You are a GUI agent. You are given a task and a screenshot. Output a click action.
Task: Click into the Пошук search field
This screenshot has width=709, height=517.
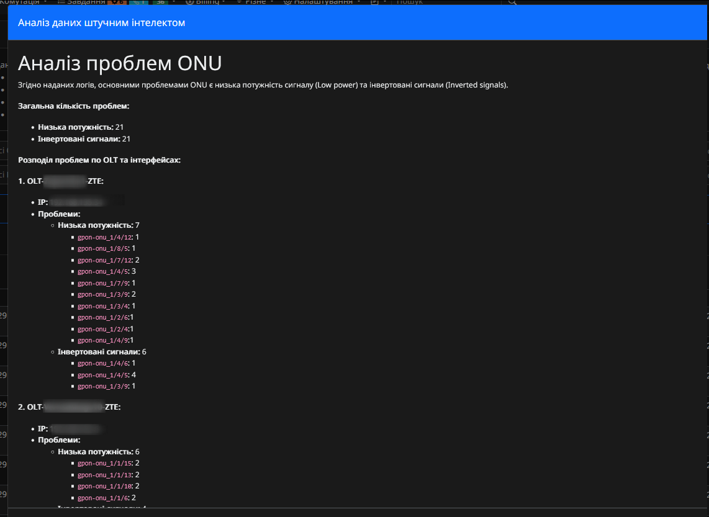(448, 2)
